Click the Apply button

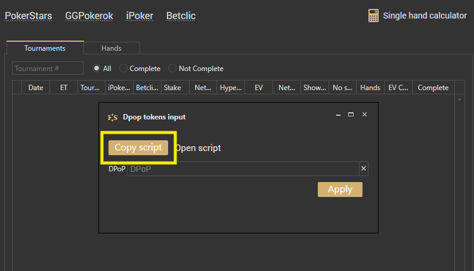click(x=340, y=189)
